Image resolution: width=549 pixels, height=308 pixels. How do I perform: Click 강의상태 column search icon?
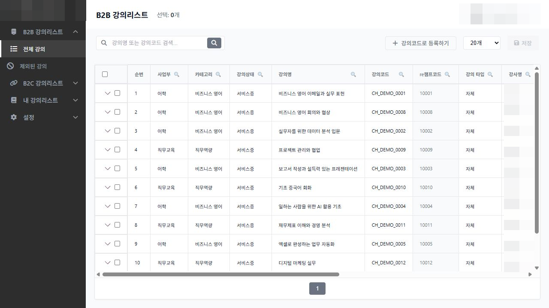click(x=260, y=74)
